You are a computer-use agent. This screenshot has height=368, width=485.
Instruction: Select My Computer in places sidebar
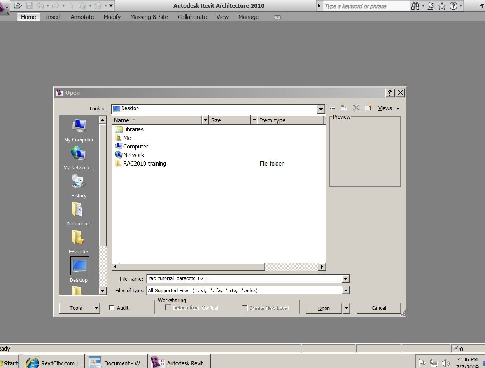pyautogui.click(x=79, y=131)
